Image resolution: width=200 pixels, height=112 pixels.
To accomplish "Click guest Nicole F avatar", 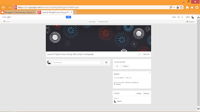I will tap(115, 101).
